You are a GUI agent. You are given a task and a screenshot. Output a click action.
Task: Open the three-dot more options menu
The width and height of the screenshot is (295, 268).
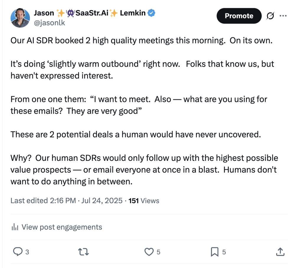283,16
